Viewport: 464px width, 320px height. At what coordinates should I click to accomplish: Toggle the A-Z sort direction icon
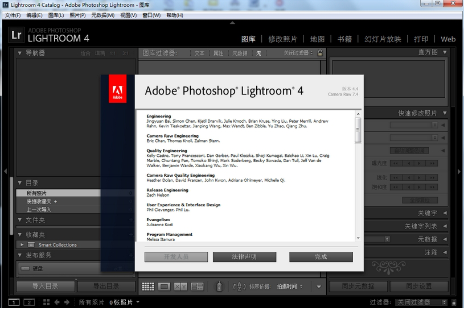239,286
